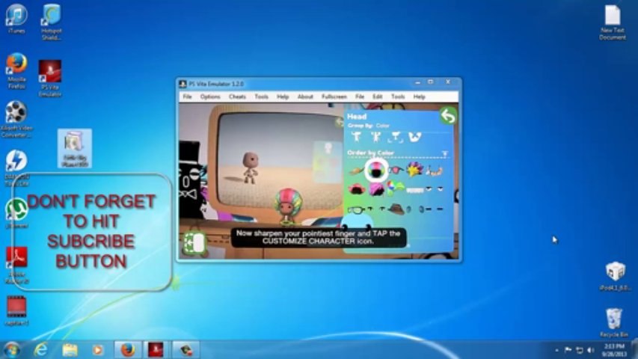The image size is (638, 359).
Task: Select the orange feathered hat item
Action: coord(355,171)
